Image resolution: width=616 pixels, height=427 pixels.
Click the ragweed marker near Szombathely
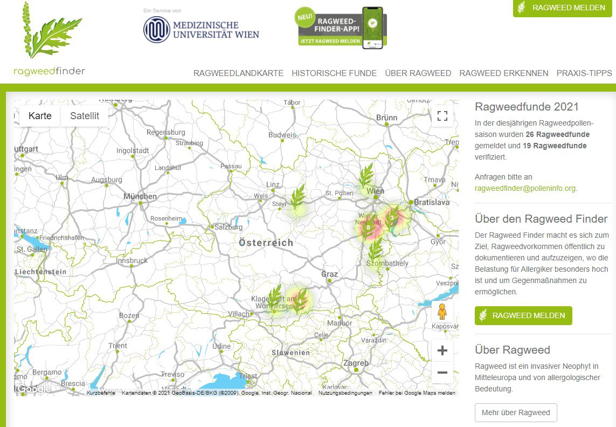pos(376,251)
